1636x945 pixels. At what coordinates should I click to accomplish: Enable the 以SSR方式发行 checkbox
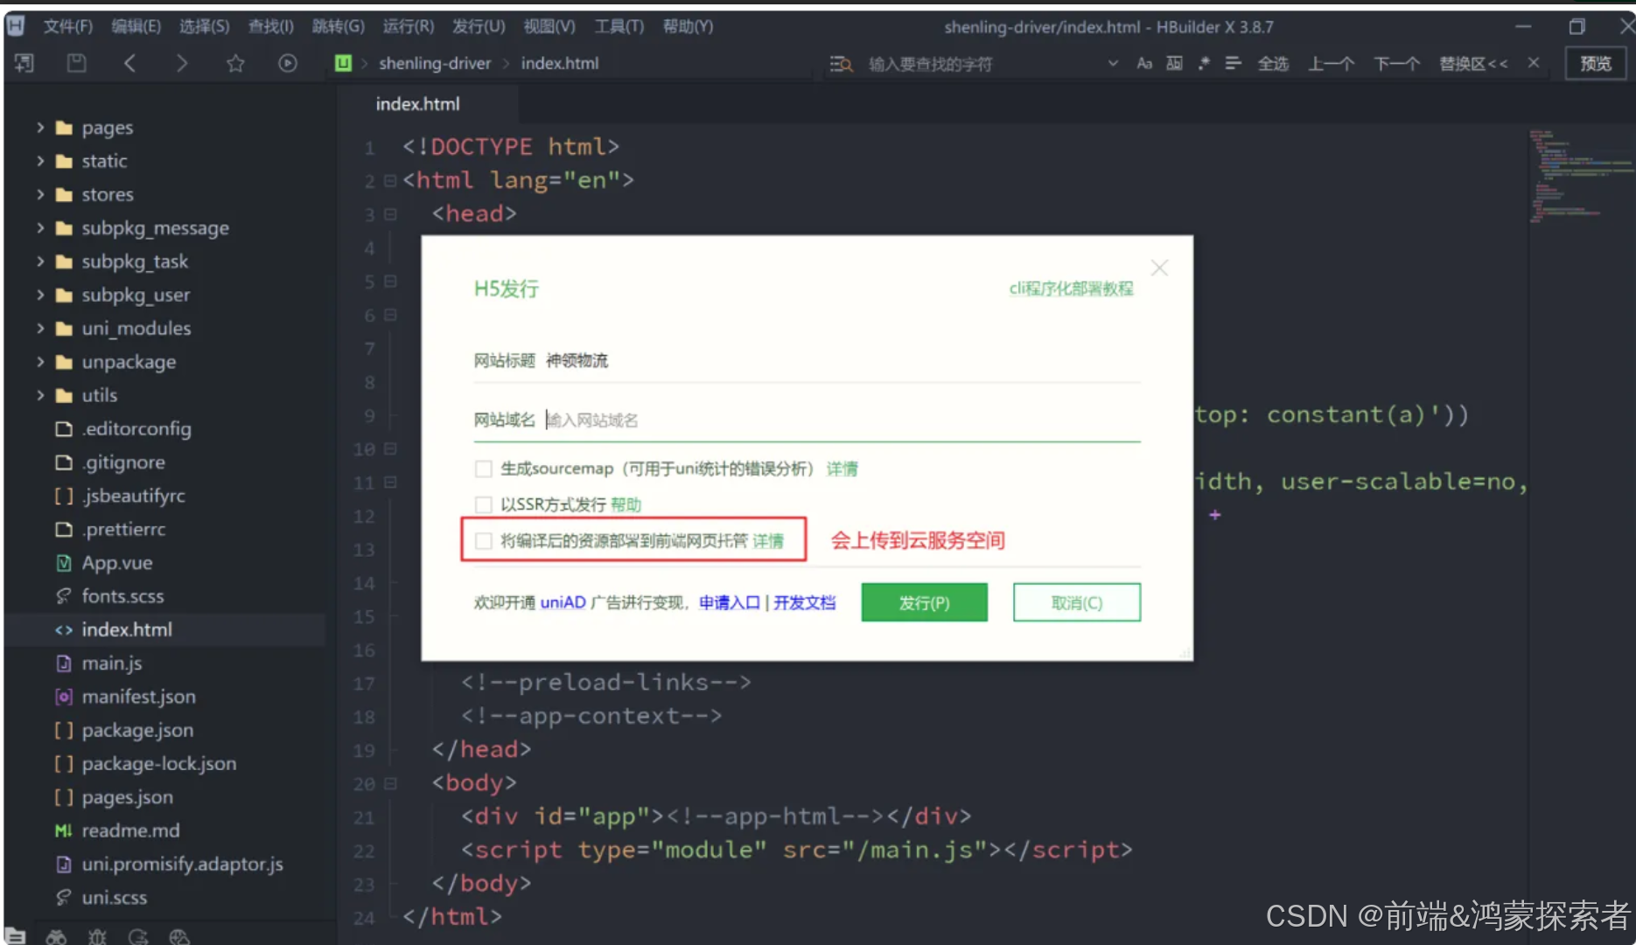click(x=483, y=504)
